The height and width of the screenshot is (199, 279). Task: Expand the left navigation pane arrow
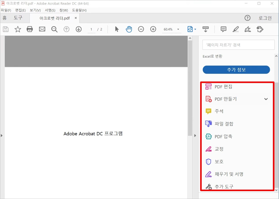coord(2,136)
